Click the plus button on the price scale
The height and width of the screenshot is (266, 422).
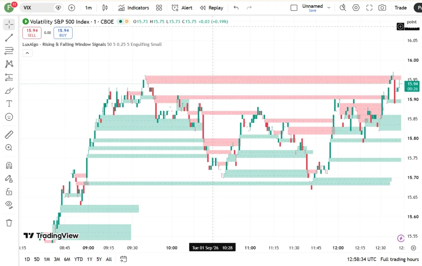click(401, 26)
